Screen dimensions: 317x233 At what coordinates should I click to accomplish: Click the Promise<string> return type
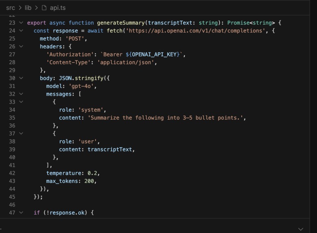pyautogui.click(x=251, y=23)
